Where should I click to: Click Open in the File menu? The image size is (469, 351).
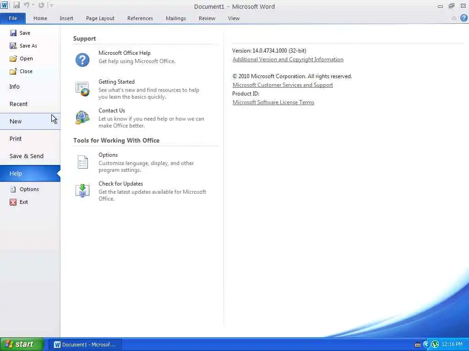[30, 58]
